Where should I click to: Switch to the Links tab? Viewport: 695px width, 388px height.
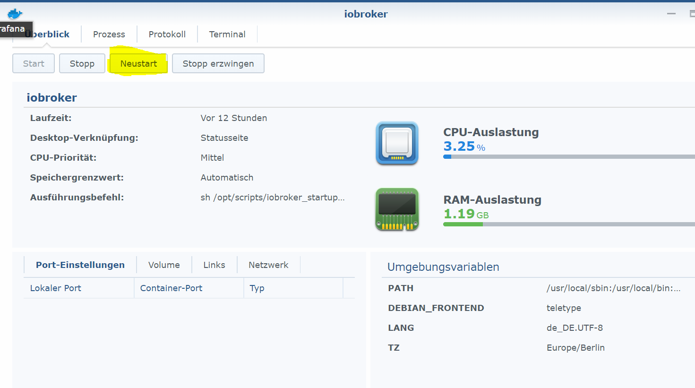coord(214,265)
